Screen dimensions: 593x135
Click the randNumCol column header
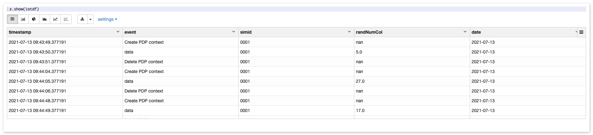pos(369,32)
